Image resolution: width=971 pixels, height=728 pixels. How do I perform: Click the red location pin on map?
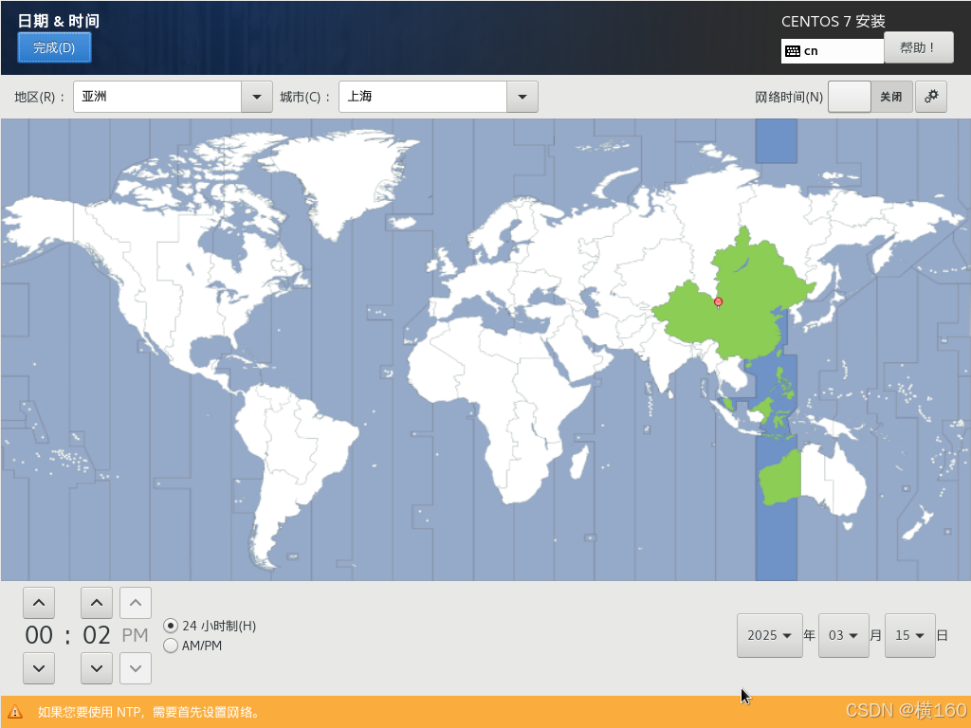[x=719, y=302]
